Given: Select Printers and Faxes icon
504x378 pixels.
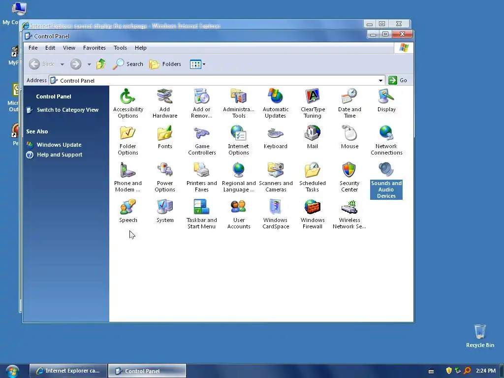Looking at the screenshot, I should (x=201, y=177).
